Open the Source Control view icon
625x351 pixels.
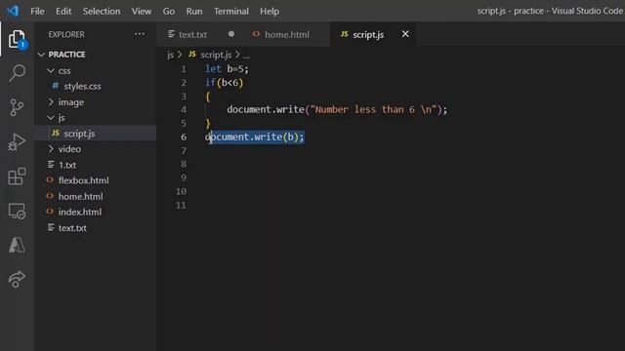(x=17, y=107)
